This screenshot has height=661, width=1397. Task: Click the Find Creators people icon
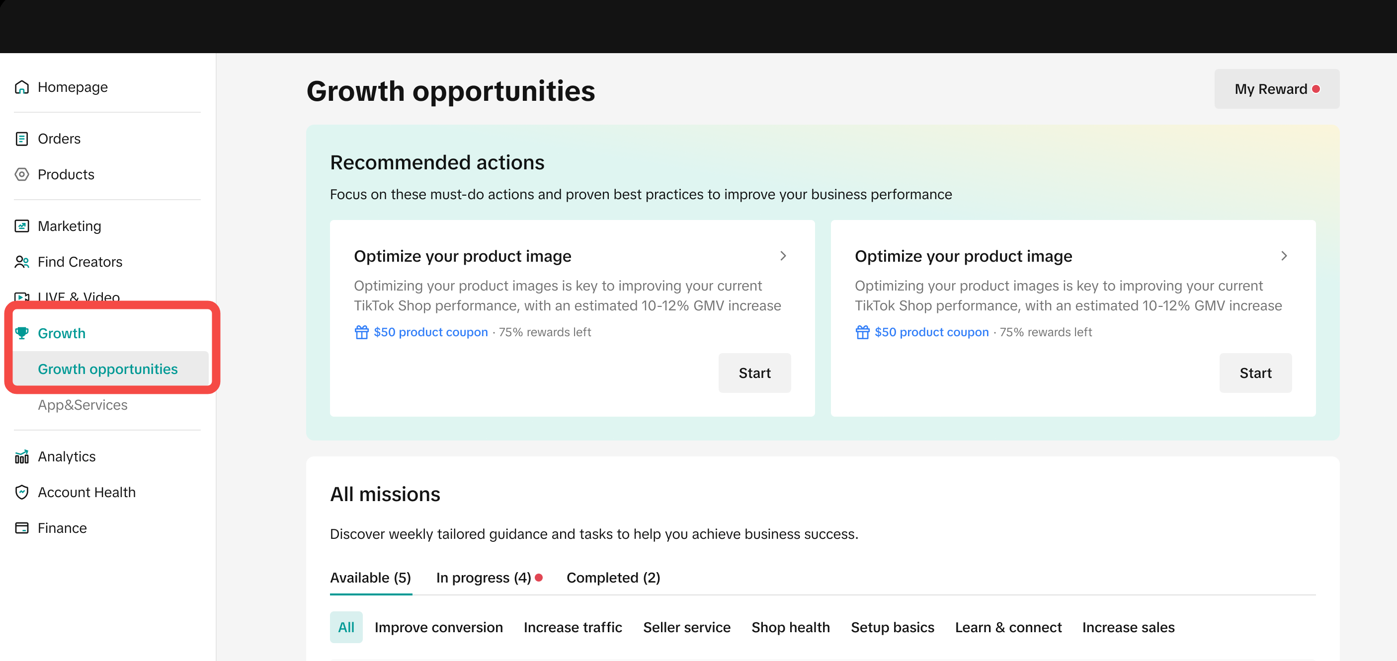[x=22, y=262]
